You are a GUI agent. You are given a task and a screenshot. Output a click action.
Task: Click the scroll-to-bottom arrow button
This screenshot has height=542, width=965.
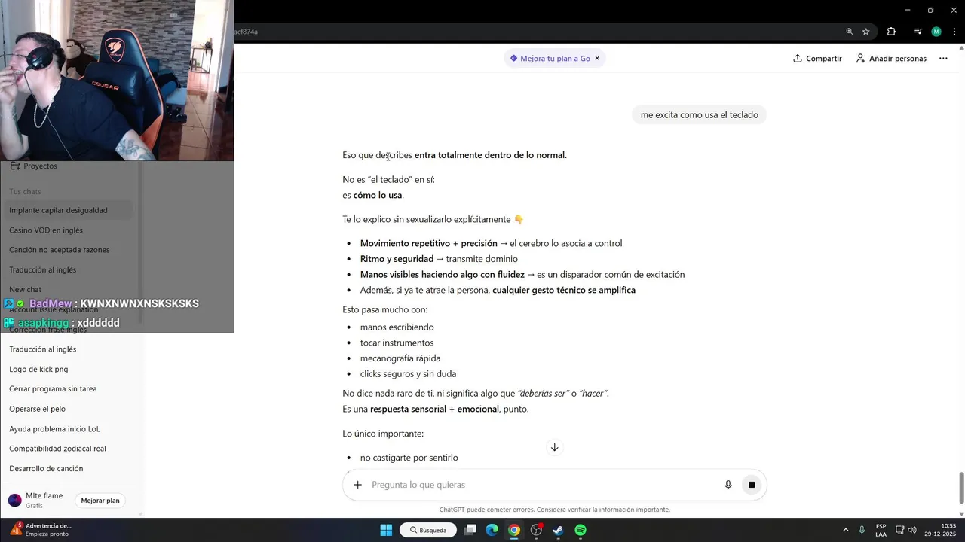[554, 447]
